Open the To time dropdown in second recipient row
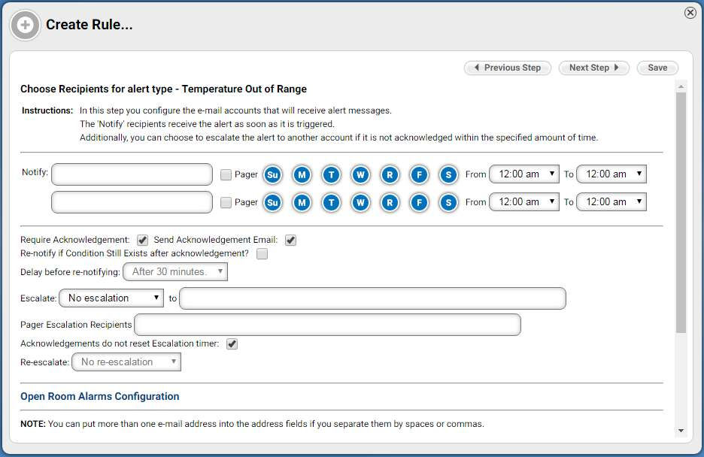The width and height of the screenshot is (704, 457). 611,201
